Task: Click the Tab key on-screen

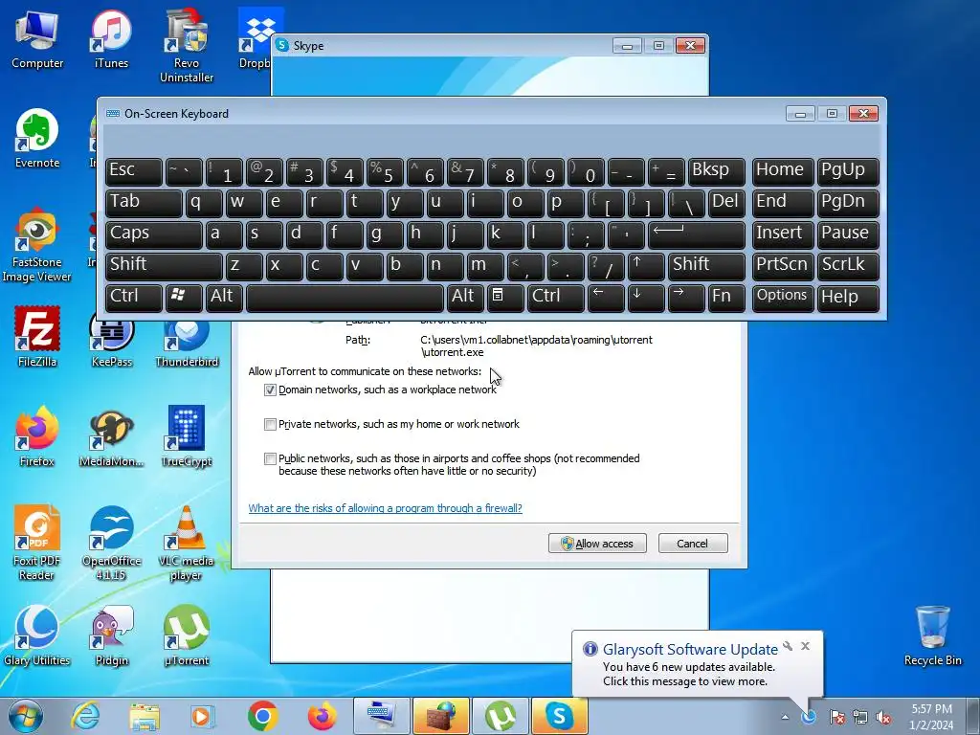Action: tap(144, 203)
